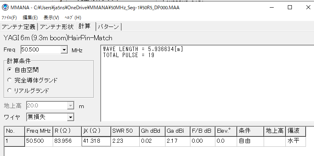Click the Freq MHz column header
Viewport: 314px width, 156px height.
coord(39,131)
